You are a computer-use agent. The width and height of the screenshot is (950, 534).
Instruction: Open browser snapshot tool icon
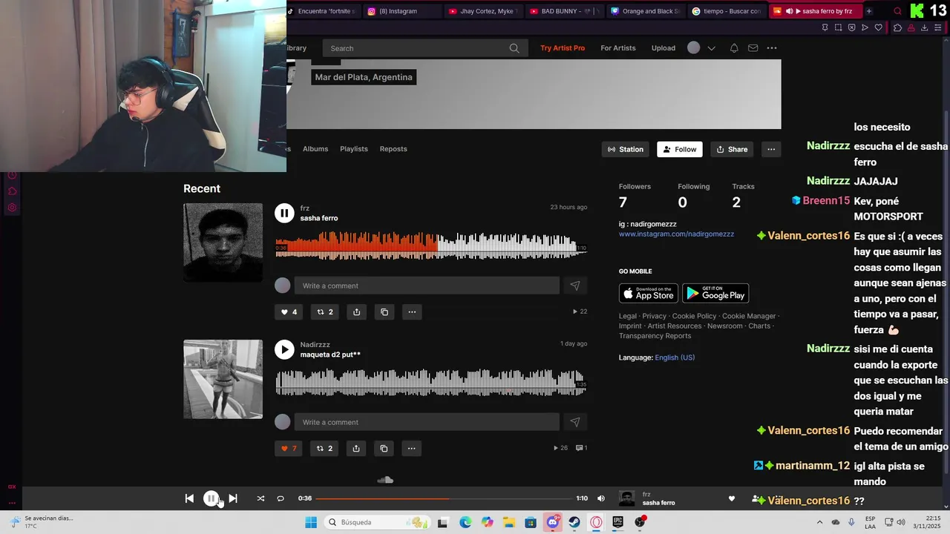[838, 27]
